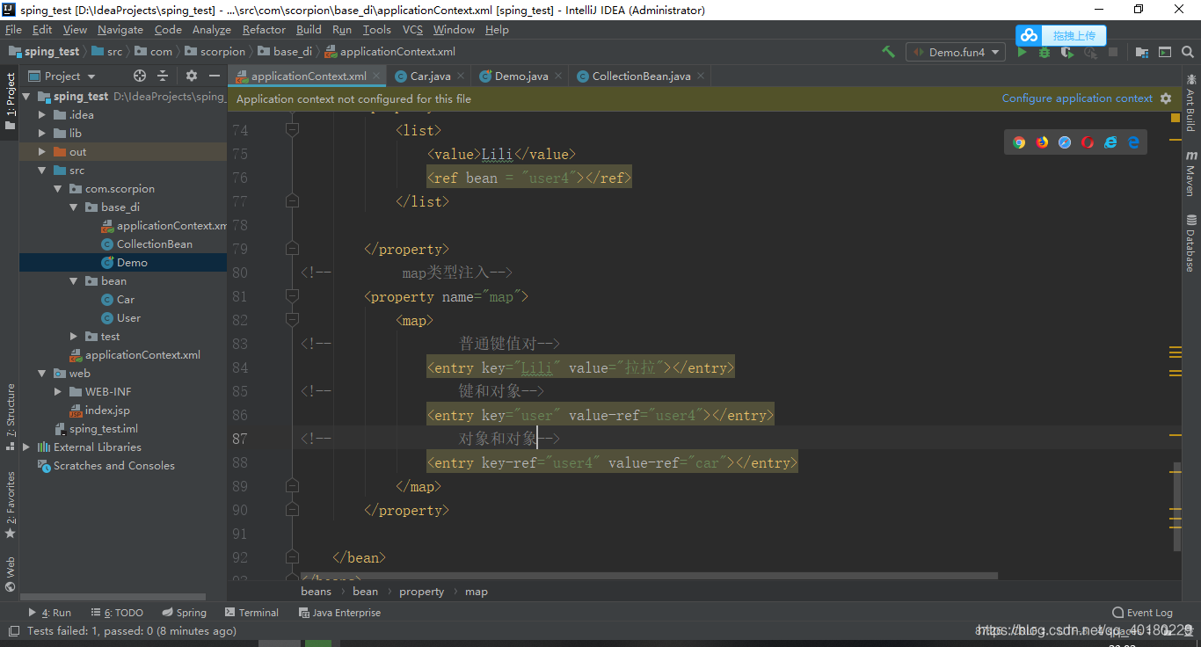This screenshot has width=1201, height=647.
Task: Toggle tool window bars in the status corner
Action: [12, 631]
